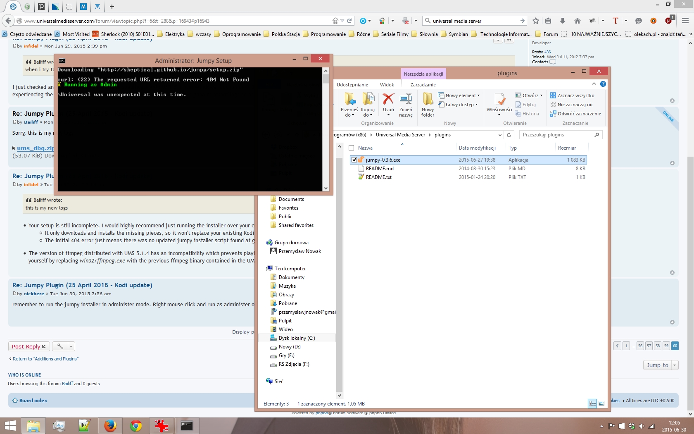Click Odwróć zaznaczenie in the ribbon
Screen dimensions: 694x434
point(575,114)
